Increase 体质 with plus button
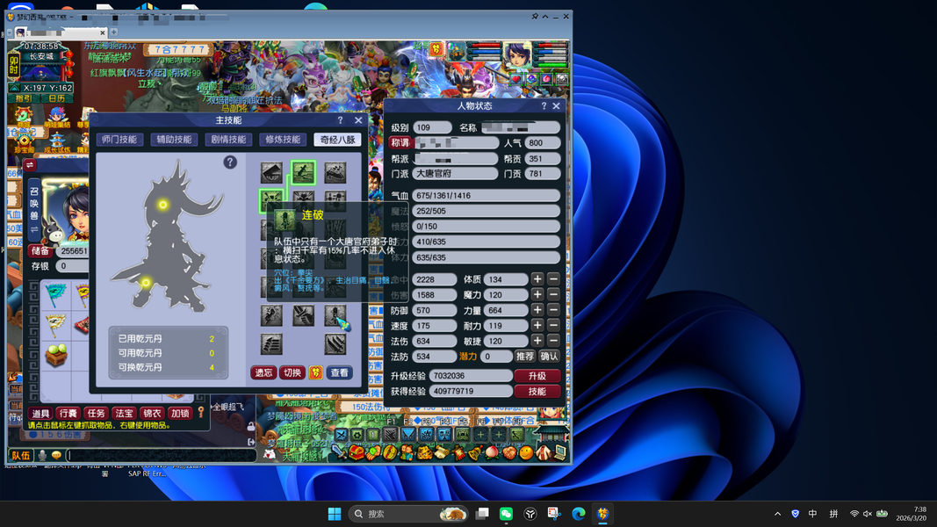This screenshot has height=527, width=937. (537, 279)
